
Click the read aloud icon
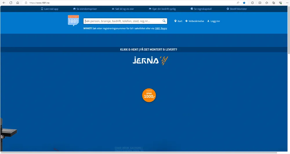point(238,3)
